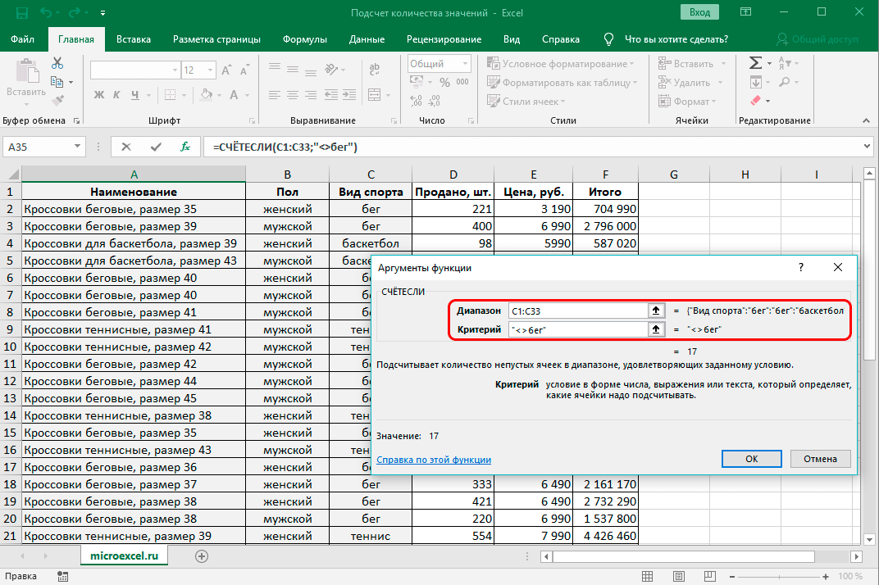The height and width of the screenshot is (585, 879).
Task: Collapse dialog using the Диапазон range selector
Action: (655, 311)
